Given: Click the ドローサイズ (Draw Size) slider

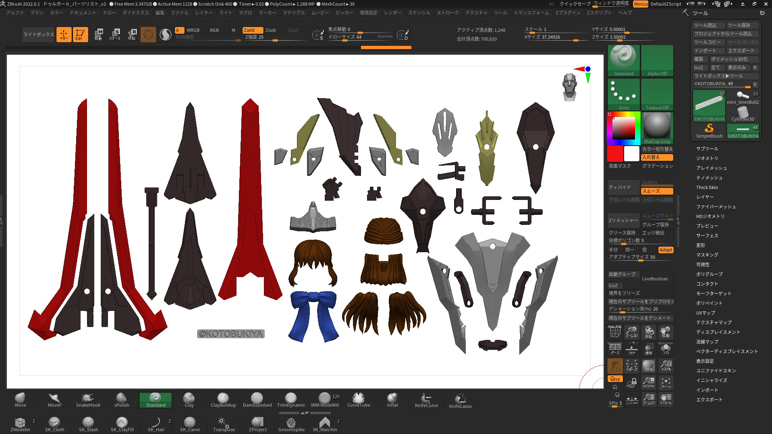Looking at the screenshot, I should pyautogui.click(x=359, y=37).
